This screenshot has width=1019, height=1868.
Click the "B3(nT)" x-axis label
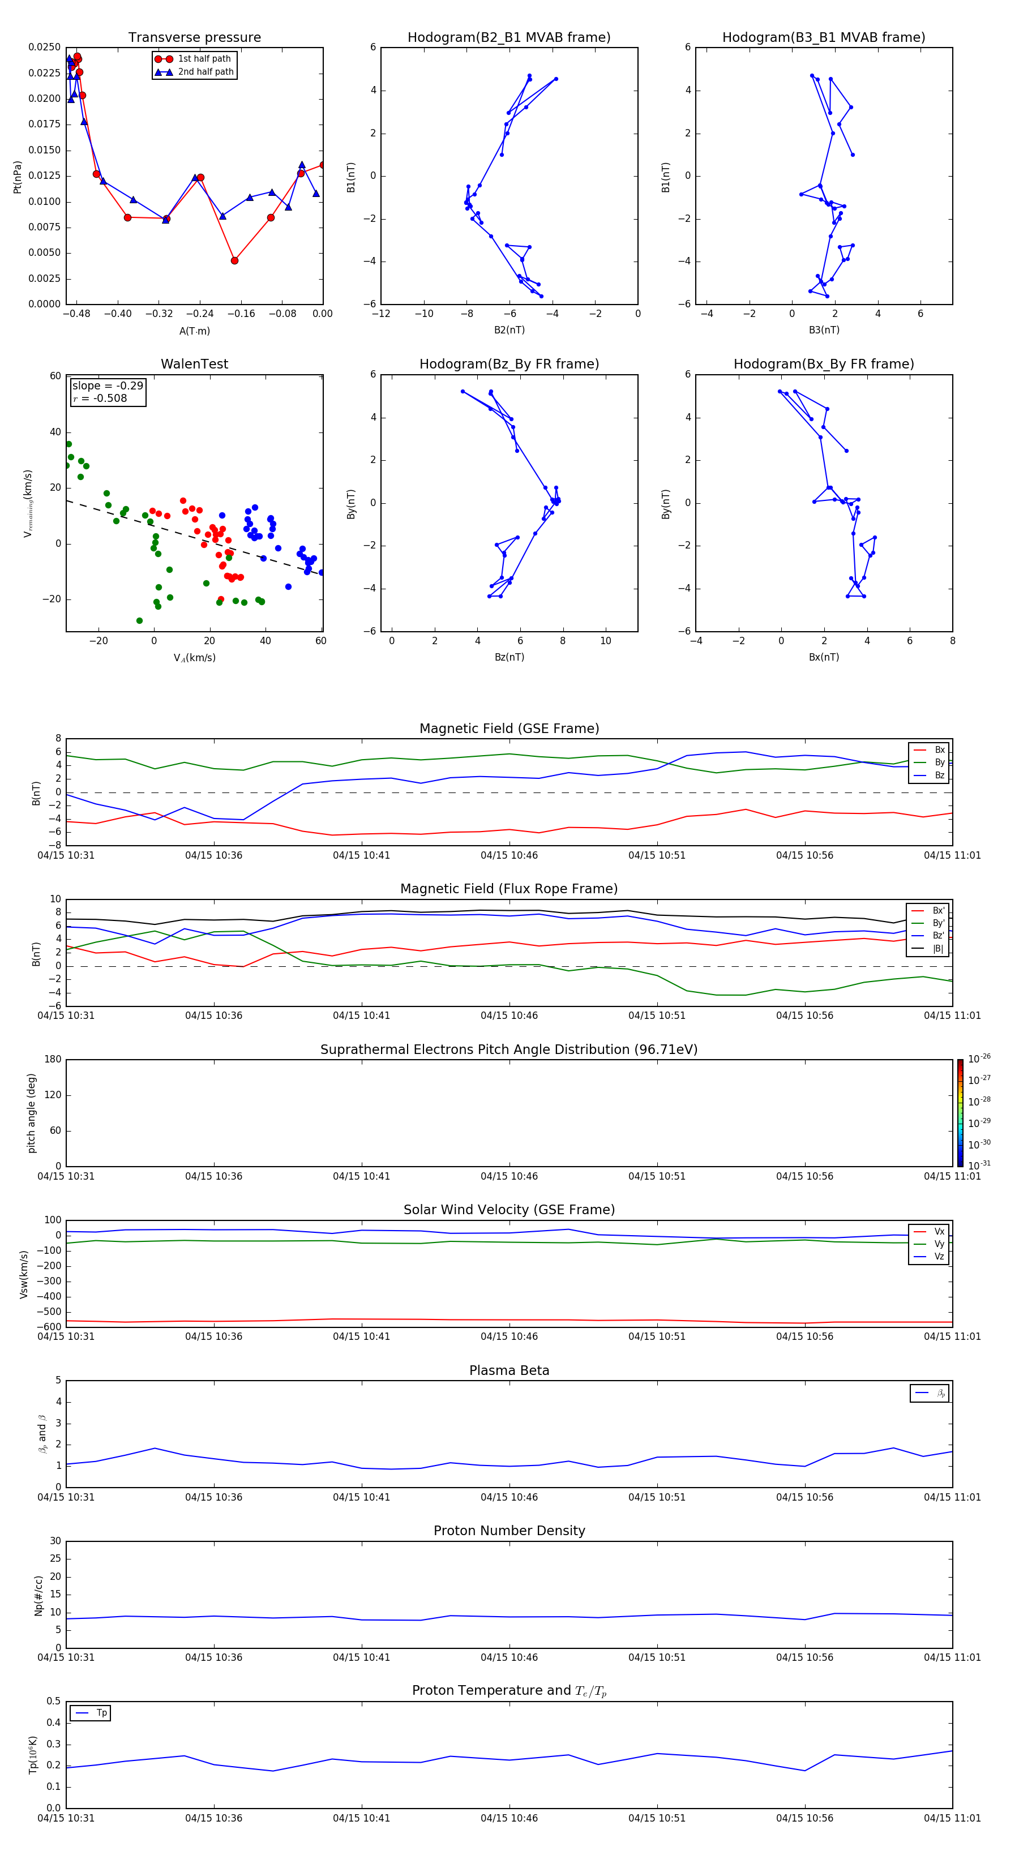coord(824,330)
